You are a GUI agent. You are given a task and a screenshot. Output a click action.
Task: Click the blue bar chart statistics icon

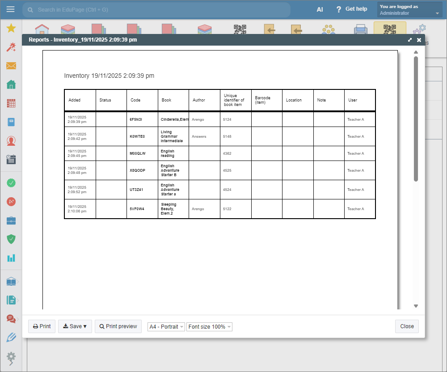tap(11, 258)
